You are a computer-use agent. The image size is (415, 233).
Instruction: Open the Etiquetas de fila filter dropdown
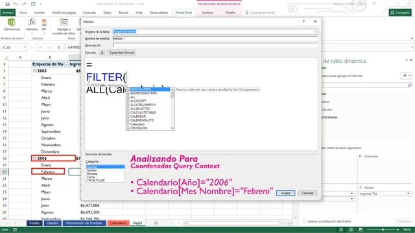(x=66, y=65)
